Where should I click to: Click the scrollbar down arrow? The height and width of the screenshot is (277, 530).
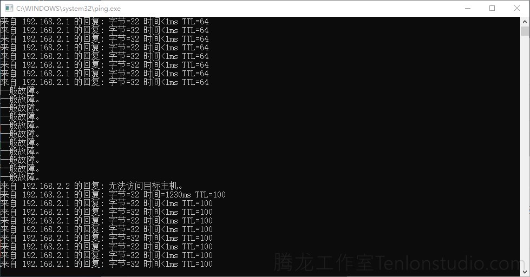(525, 272)
